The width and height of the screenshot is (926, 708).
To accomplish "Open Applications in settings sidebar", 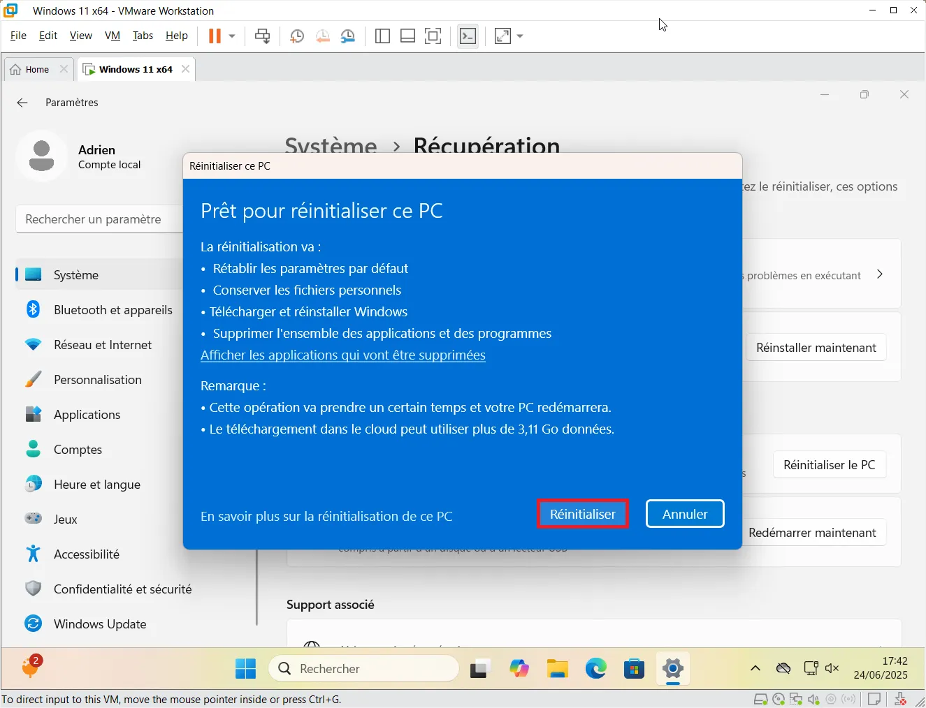I will coord(99,415).
